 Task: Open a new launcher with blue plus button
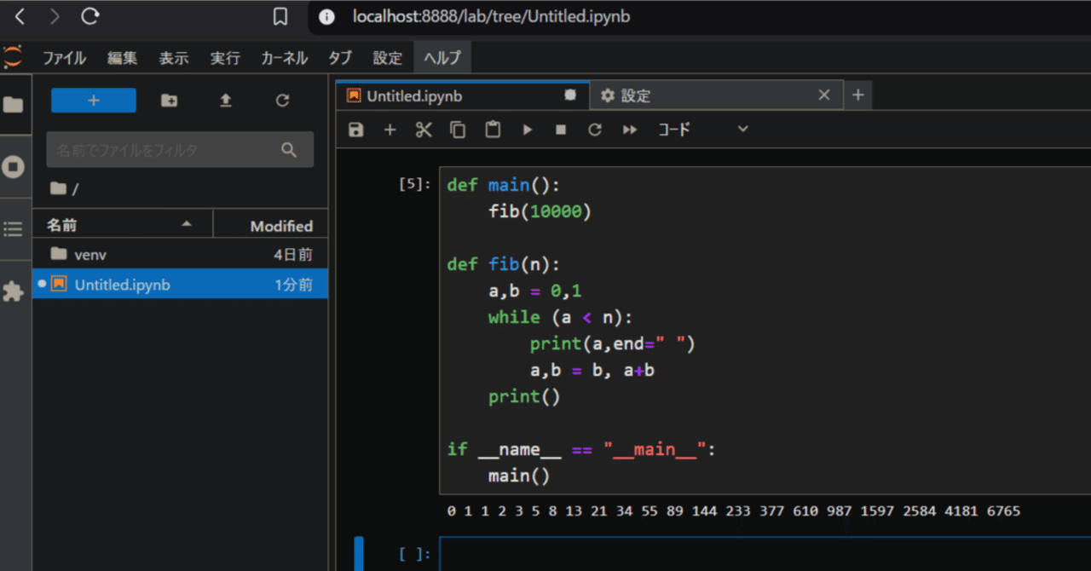[x=93, y=100]
